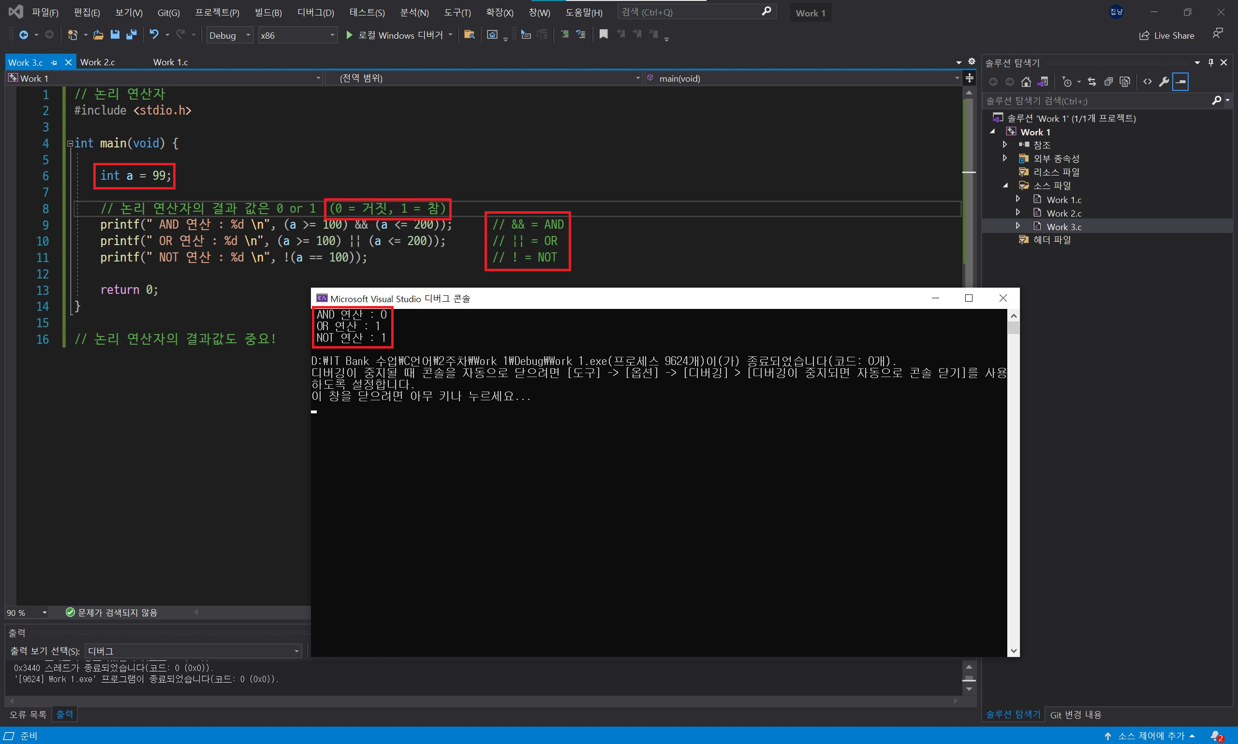Open Properties wrench icon in Solution Explorer
Image resolution: width=1238 pixels, height=744 pixels.
pos(1164,82)
